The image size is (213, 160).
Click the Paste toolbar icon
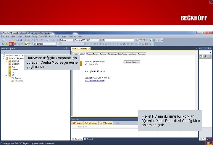click(32, 40)
